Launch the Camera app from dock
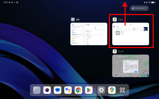 click(x=47, y=90)
